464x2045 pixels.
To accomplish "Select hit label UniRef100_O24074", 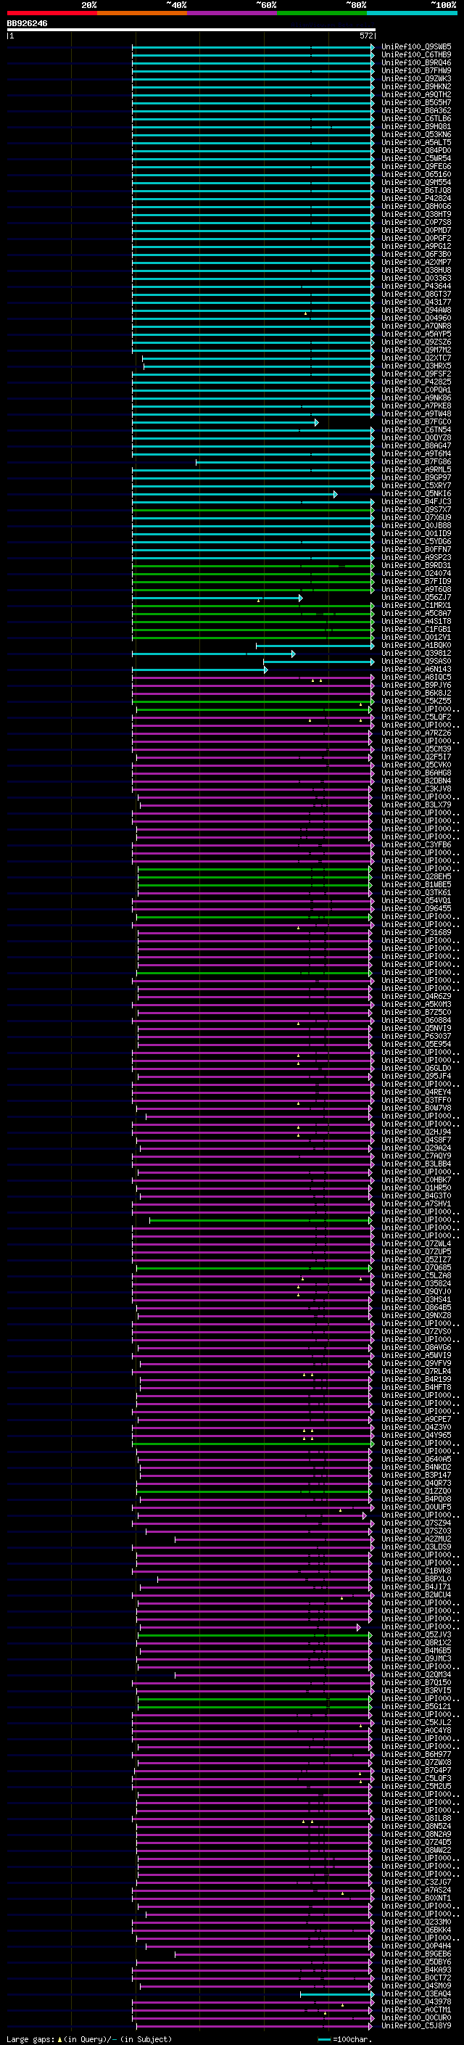I will (415, 574).
